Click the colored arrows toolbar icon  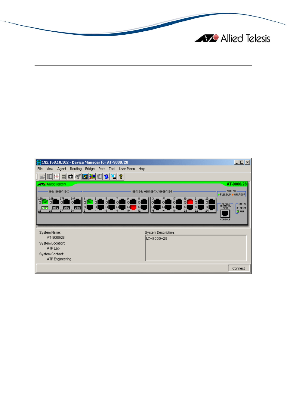click(92, 177)
